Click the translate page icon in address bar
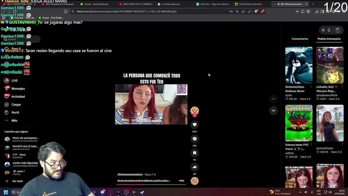Screen dimensions: 348x196 pyautogui.click(x=237, y=11)
